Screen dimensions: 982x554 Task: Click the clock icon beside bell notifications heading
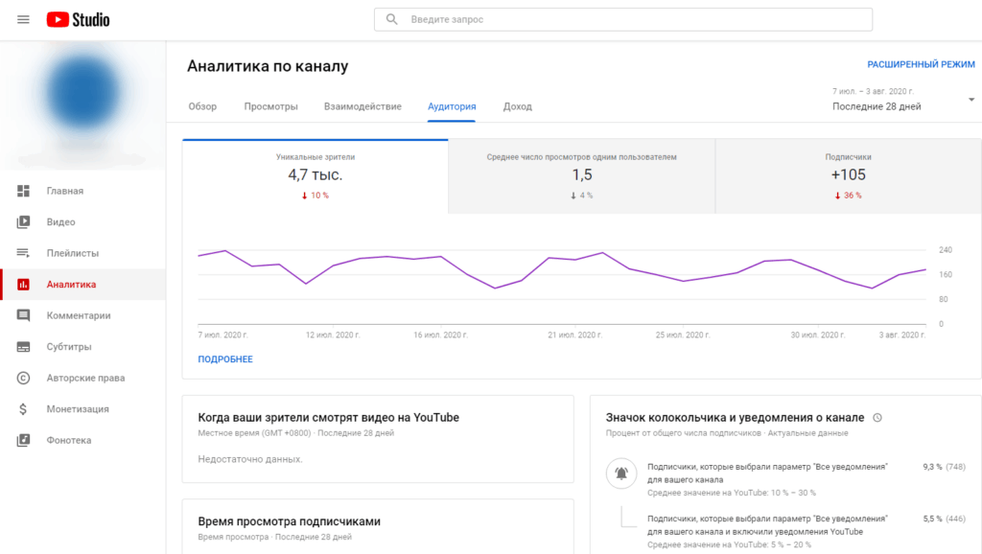pos(877,418)
